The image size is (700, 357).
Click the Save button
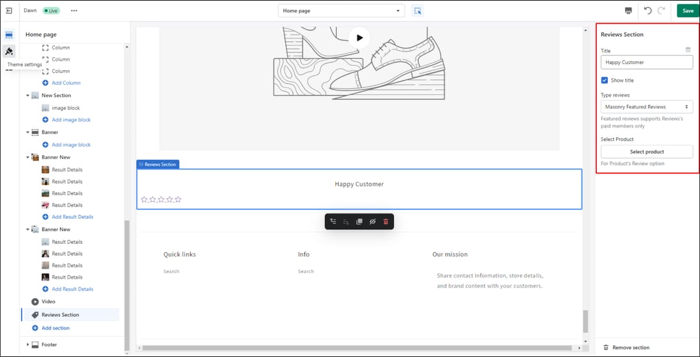tap(688, 10)
